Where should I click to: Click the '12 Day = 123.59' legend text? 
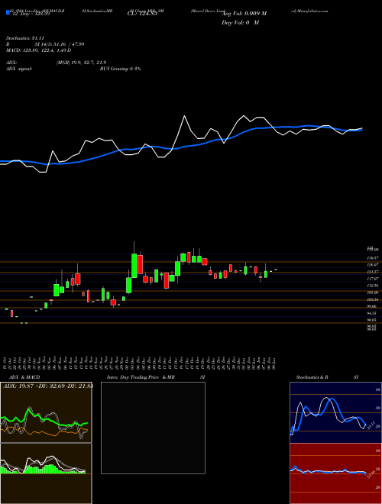31,15
